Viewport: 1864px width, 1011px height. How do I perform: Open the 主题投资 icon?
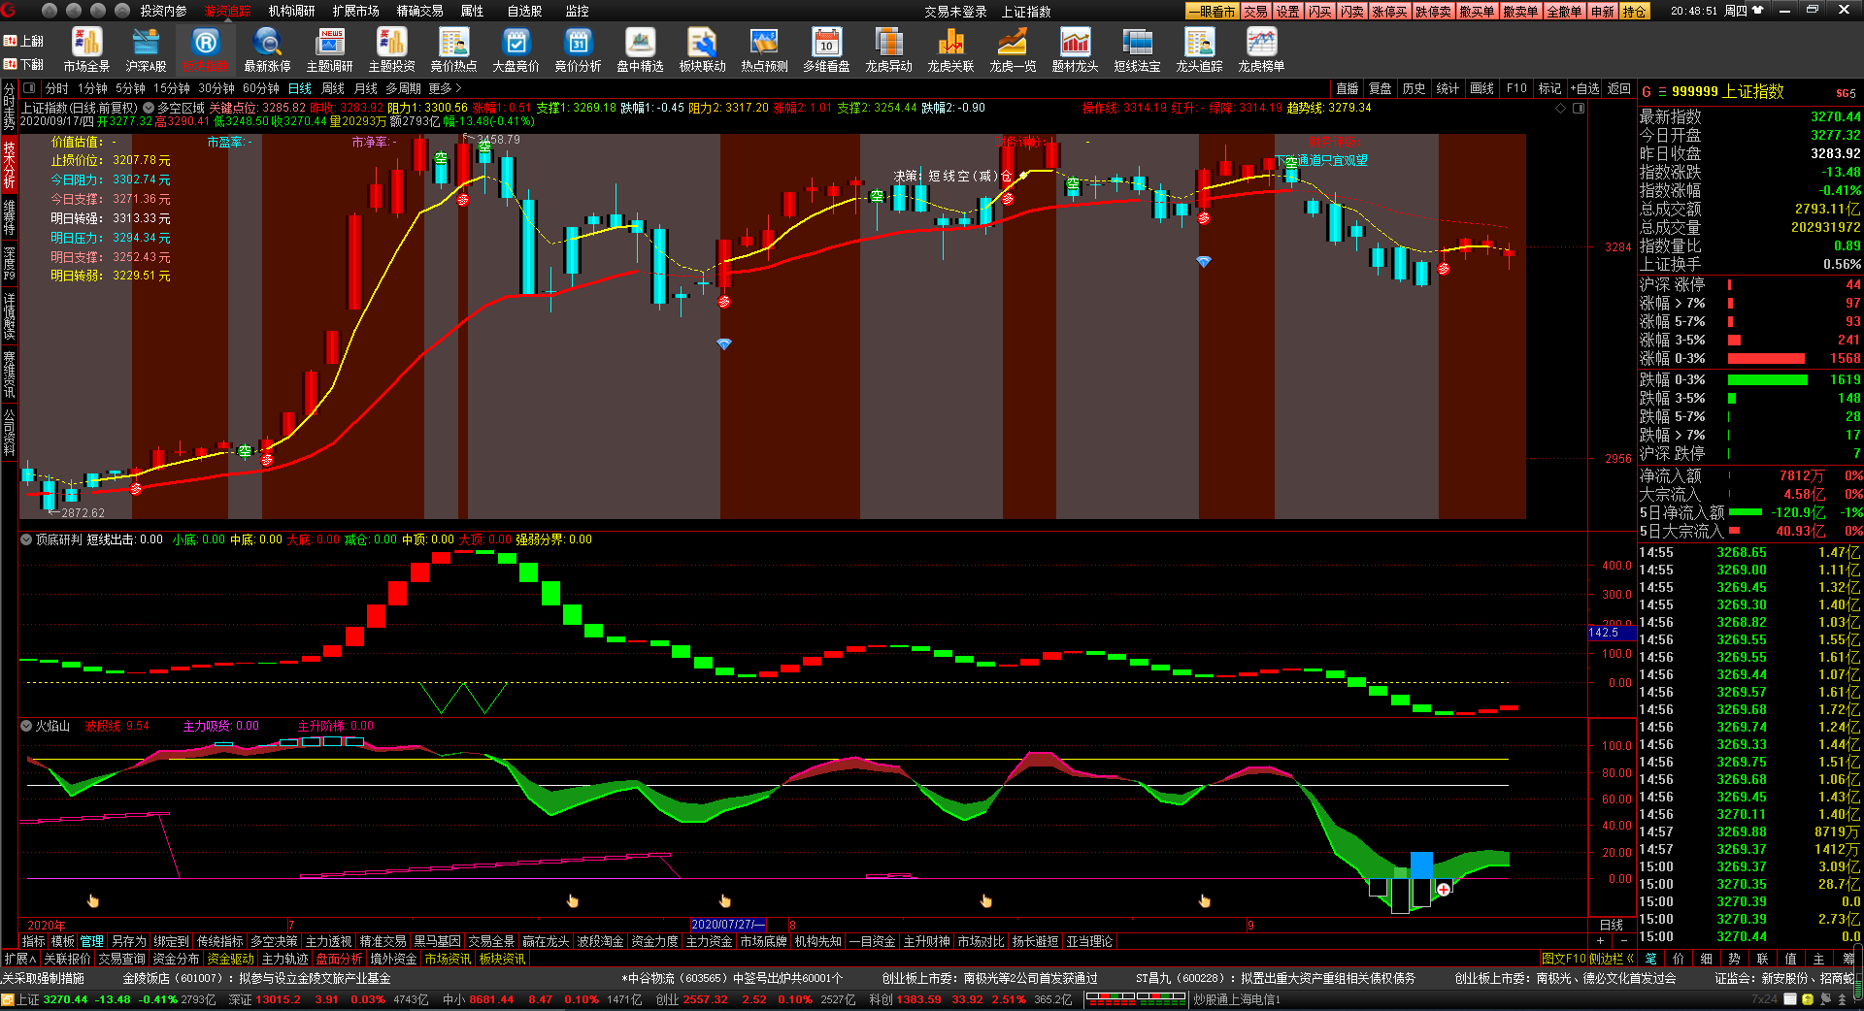coord(392,49)
